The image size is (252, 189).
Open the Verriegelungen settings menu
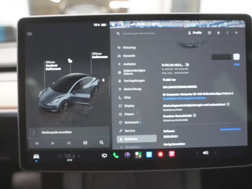point(132,81)
